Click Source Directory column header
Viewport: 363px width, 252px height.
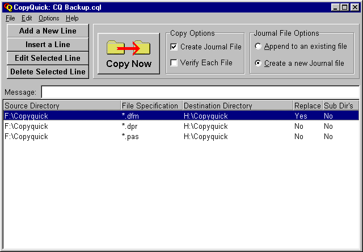click(x=62, y=106)
